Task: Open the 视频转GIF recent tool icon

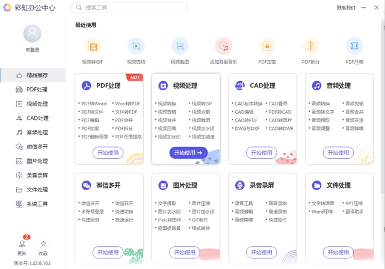Action: pos(93,46)
